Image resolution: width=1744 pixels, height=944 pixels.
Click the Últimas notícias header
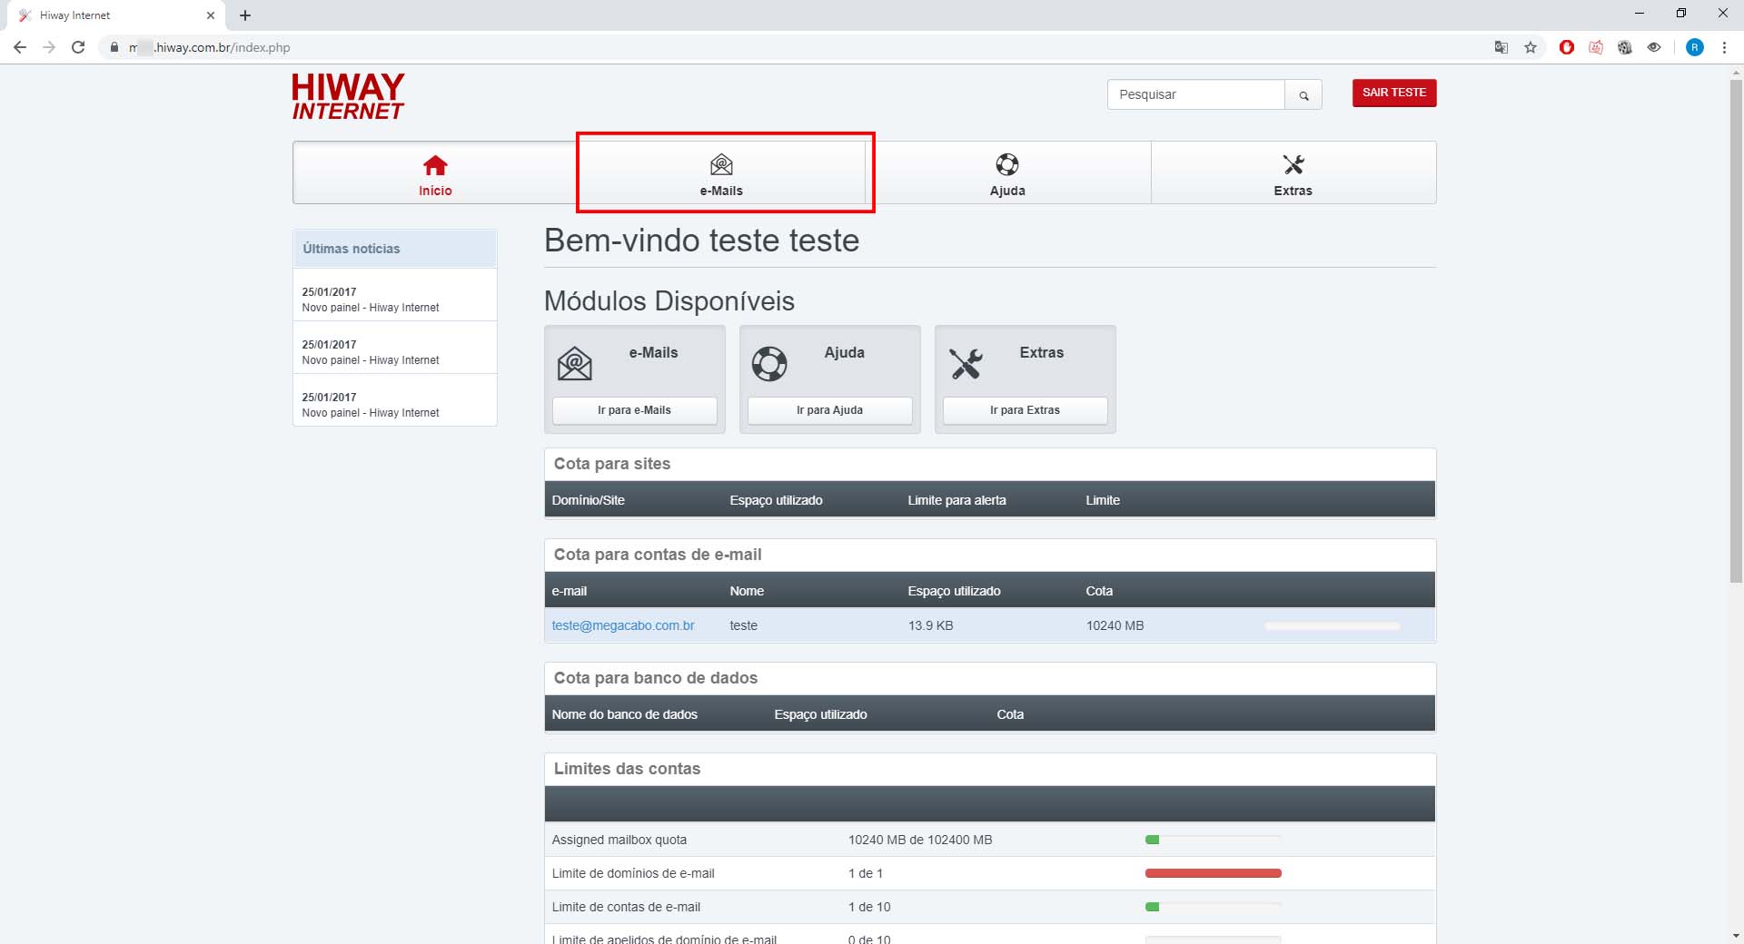[394, 249]
